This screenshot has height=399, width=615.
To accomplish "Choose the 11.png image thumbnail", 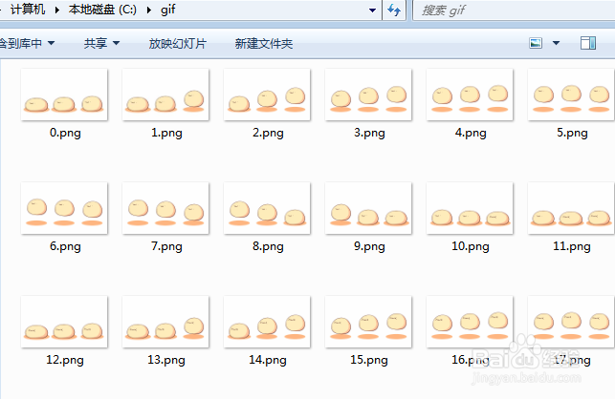I will [x=571, y=208].
